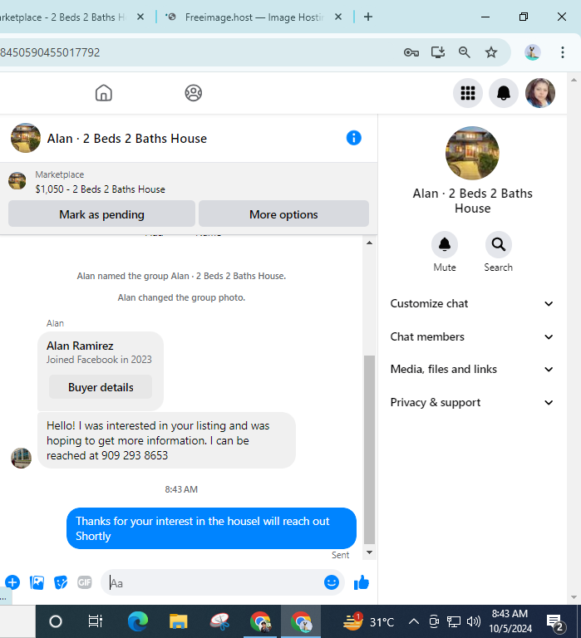The image size is (581, 638).
Task: Open the volume control in system tray
Action: pyautogui.click(x=474, y=621)
